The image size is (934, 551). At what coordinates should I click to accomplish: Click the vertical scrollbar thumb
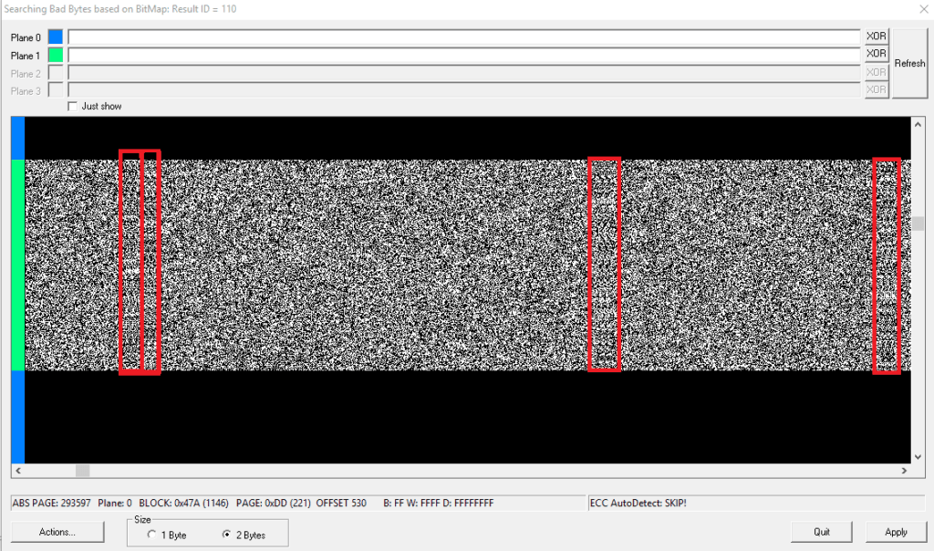tap(918, 224)
